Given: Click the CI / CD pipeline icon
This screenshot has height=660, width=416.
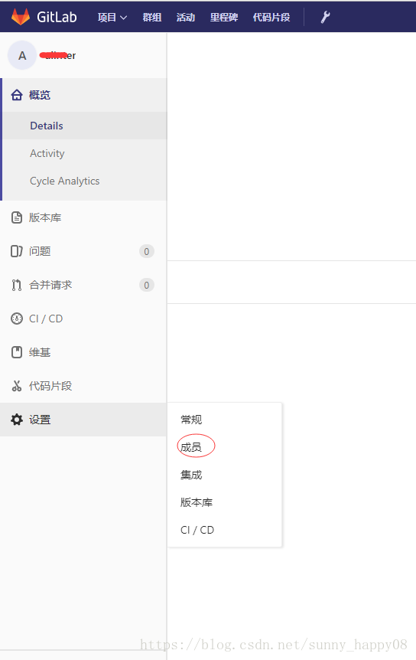Looking at the screenshot, I should pos(17,319).
